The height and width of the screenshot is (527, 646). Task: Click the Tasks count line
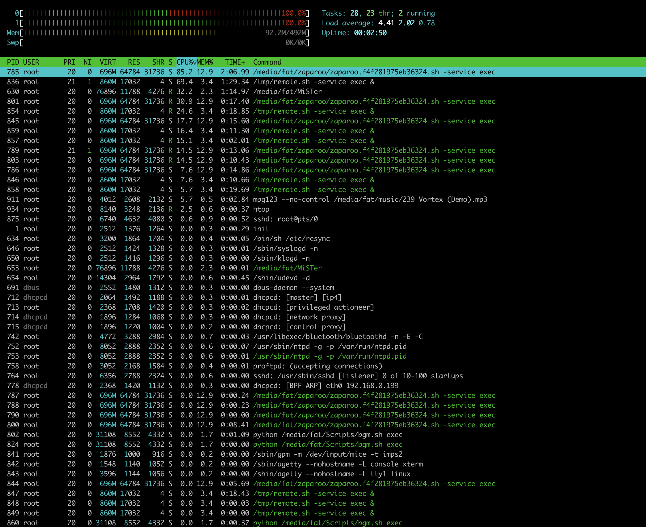pos(378,13)
